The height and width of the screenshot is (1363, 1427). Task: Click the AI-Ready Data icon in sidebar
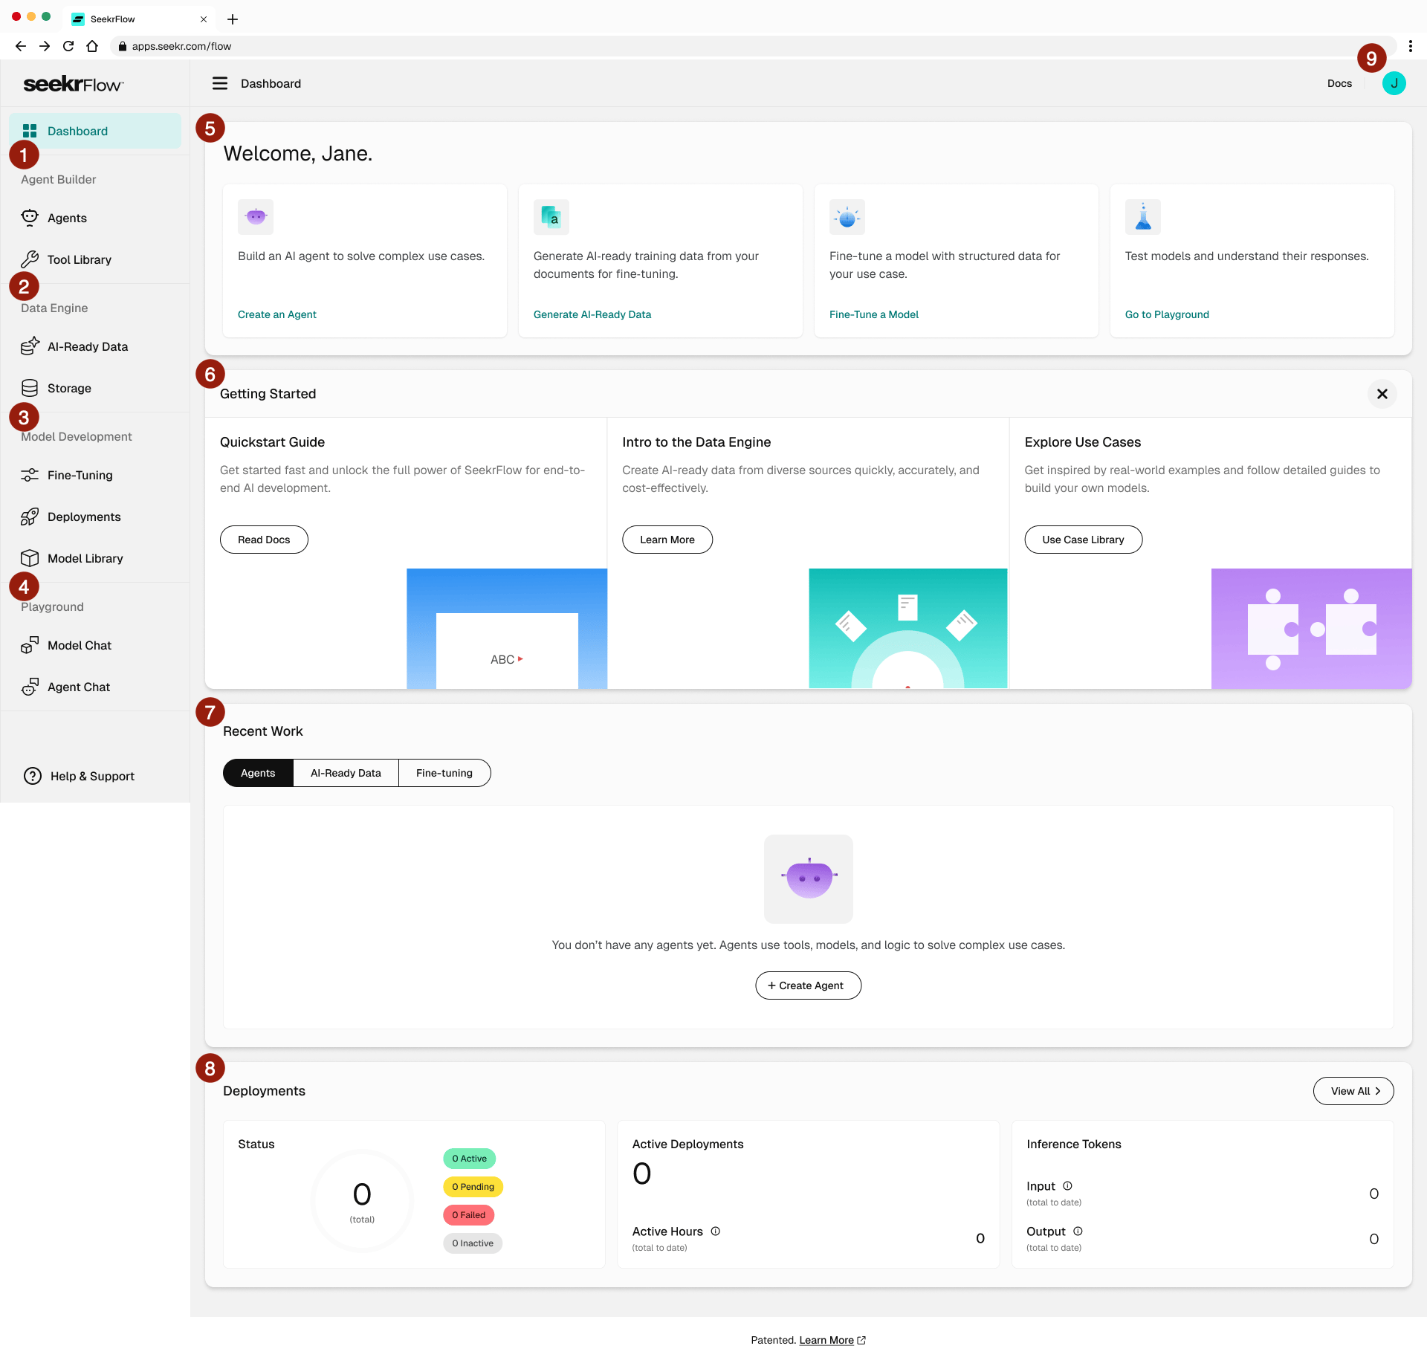coord(30,346)
